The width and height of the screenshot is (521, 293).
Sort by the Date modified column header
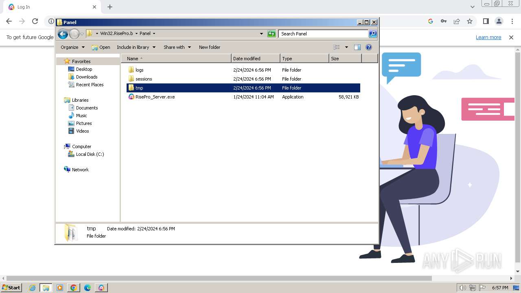tap(256, 59)
